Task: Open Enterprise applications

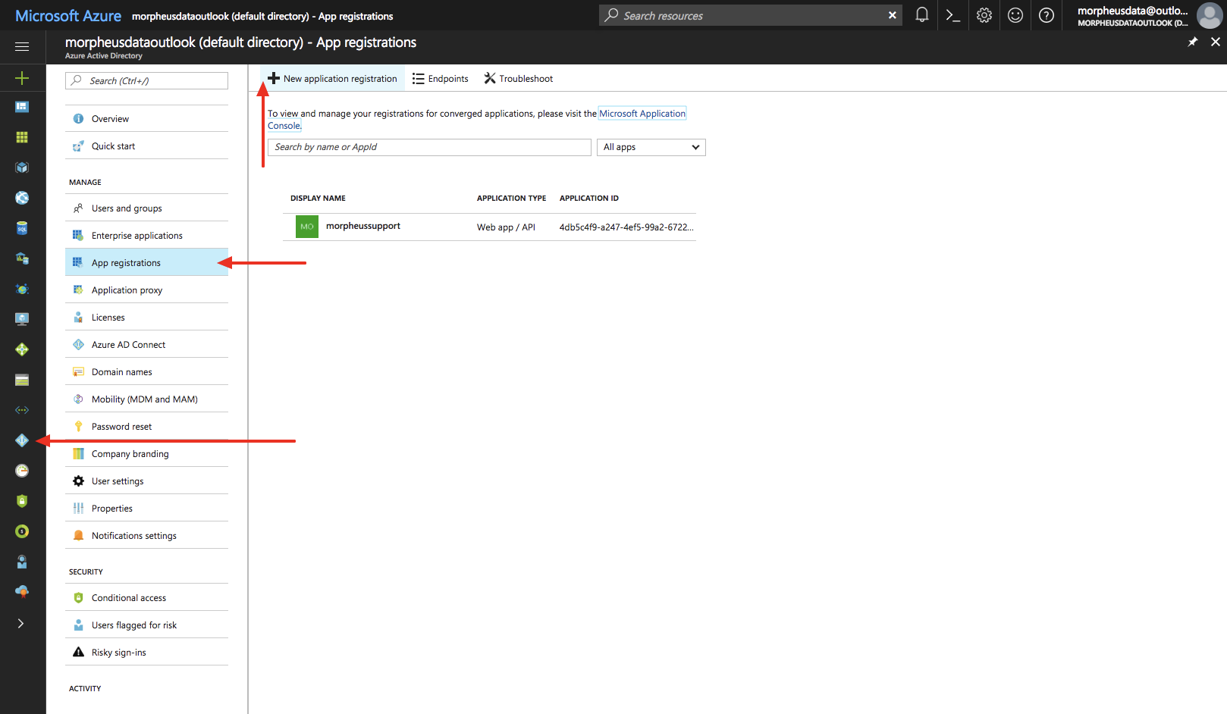Action: [x=147, y=236]
